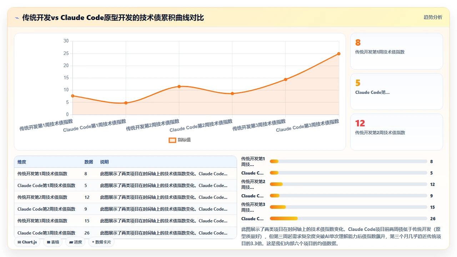Click the x-axis label 传统开发第1周技术债指数
The height and width of the screenshot is (257, 457).
tap(46, 126)
